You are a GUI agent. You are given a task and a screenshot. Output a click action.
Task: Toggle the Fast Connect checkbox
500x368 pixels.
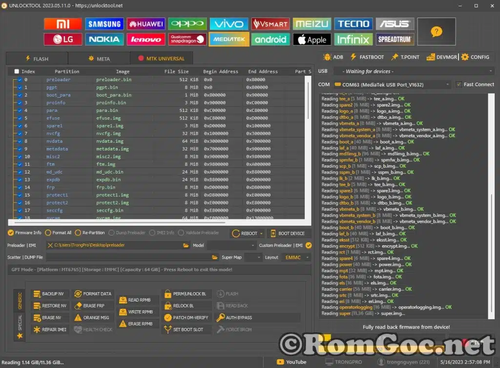click(x=459, y=85)
